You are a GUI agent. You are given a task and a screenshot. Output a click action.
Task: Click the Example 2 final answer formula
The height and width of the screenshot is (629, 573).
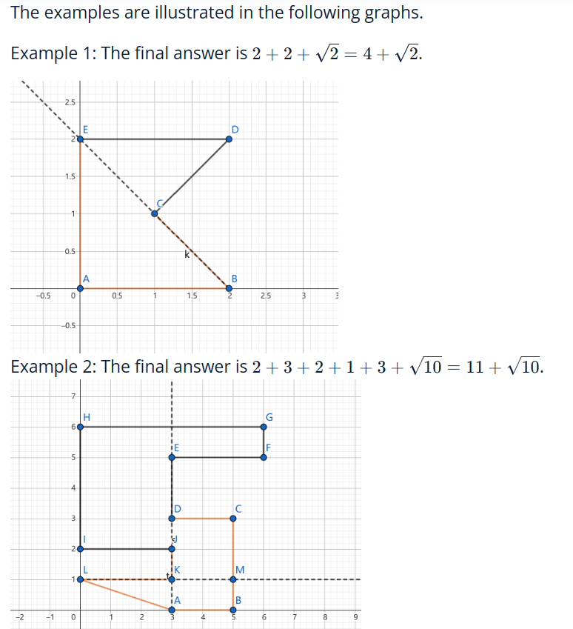(x=398, y=367)
